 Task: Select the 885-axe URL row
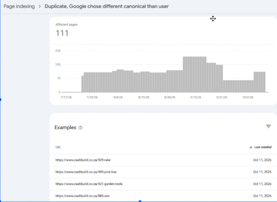point(163,196)
